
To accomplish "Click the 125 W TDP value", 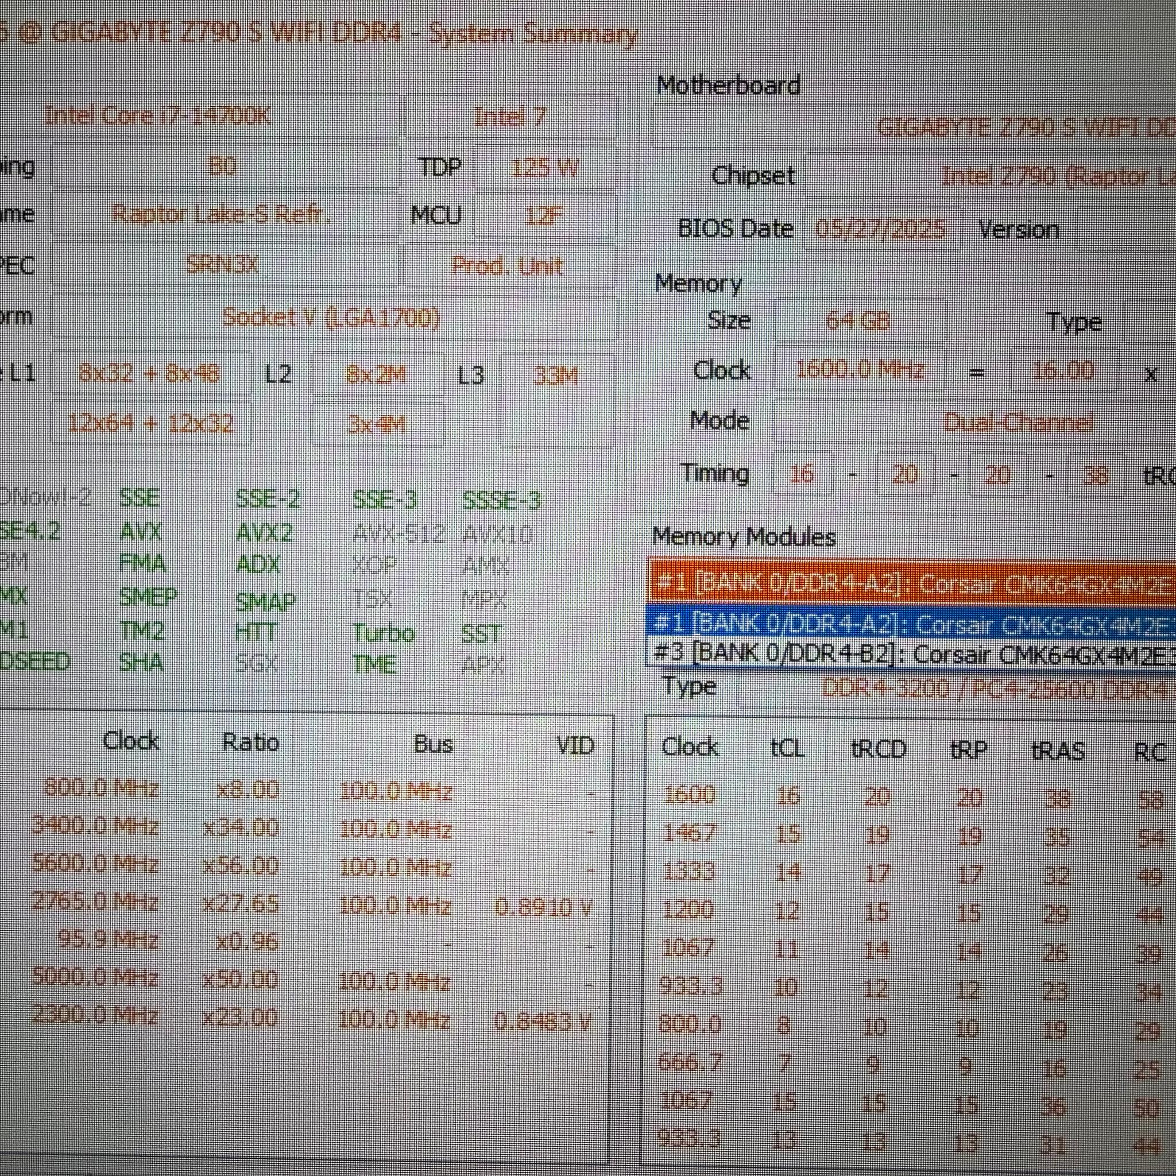I will point(545,167).
